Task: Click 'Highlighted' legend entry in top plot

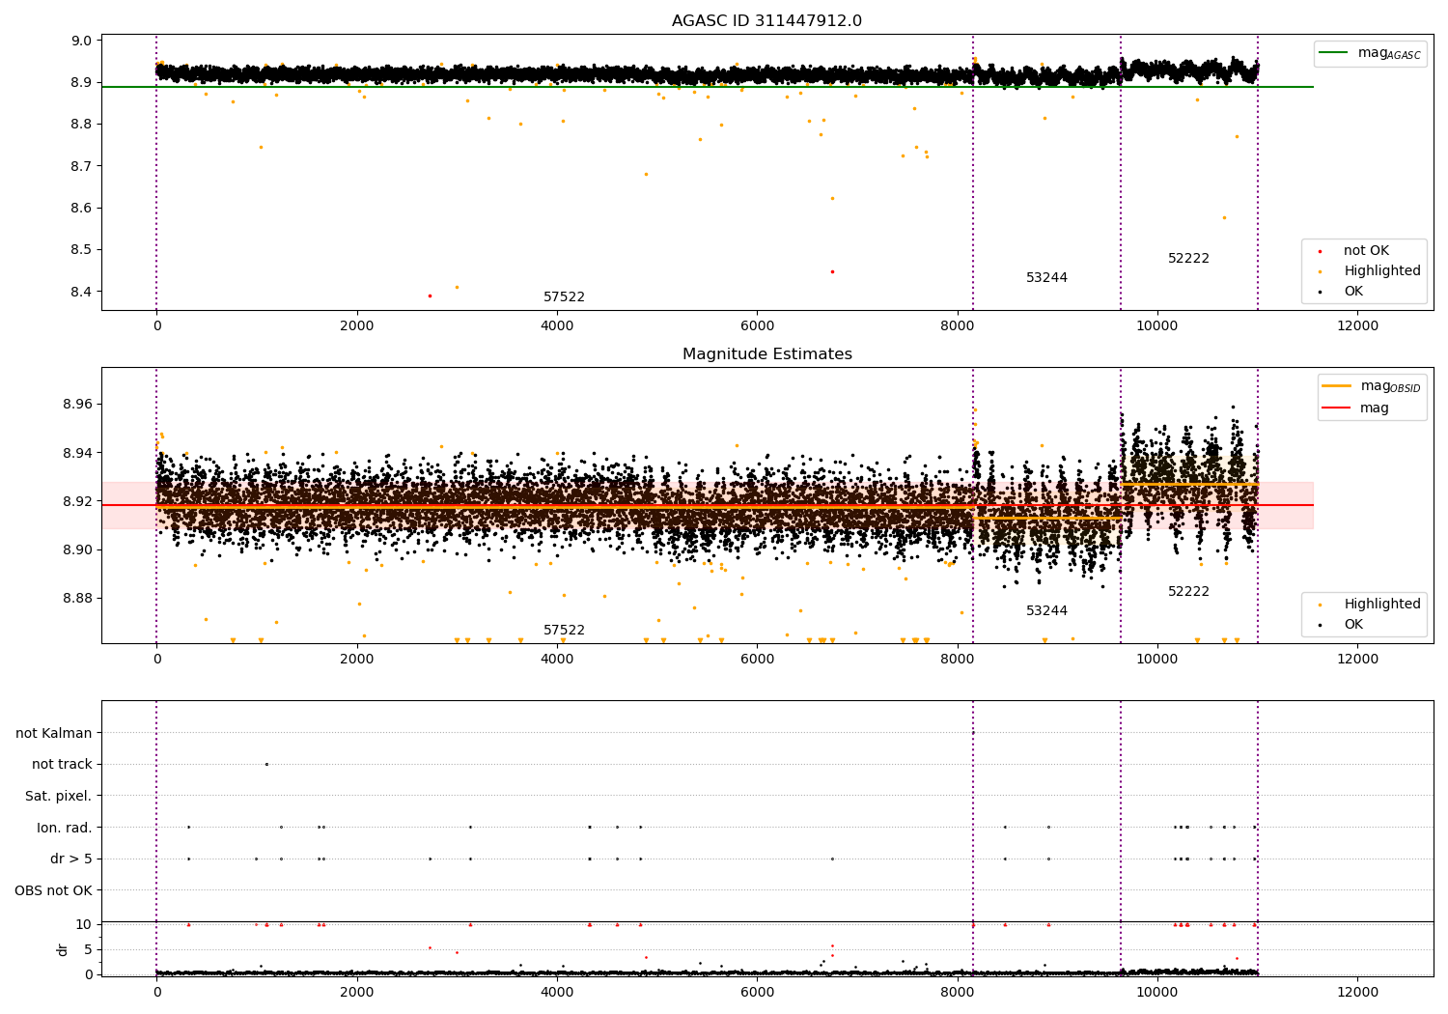Action: (1382, 271)
